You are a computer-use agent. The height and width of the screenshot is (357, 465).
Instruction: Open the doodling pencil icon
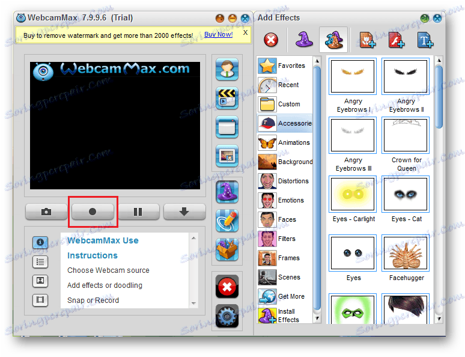pos(227,221)
